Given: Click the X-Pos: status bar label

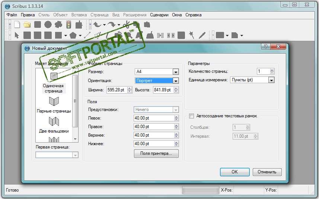Looking at the screenshot, I should tap(226, 190).
